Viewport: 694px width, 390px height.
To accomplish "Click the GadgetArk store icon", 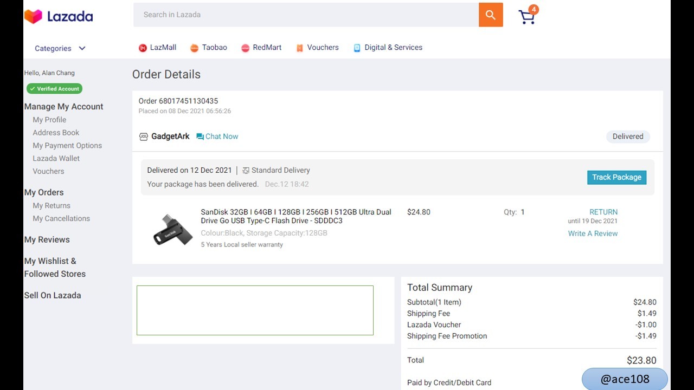I will [x=144, y=136].
